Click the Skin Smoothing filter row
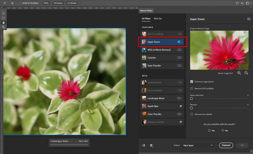This screenshot has width=253, height=154. pos(162,34)
